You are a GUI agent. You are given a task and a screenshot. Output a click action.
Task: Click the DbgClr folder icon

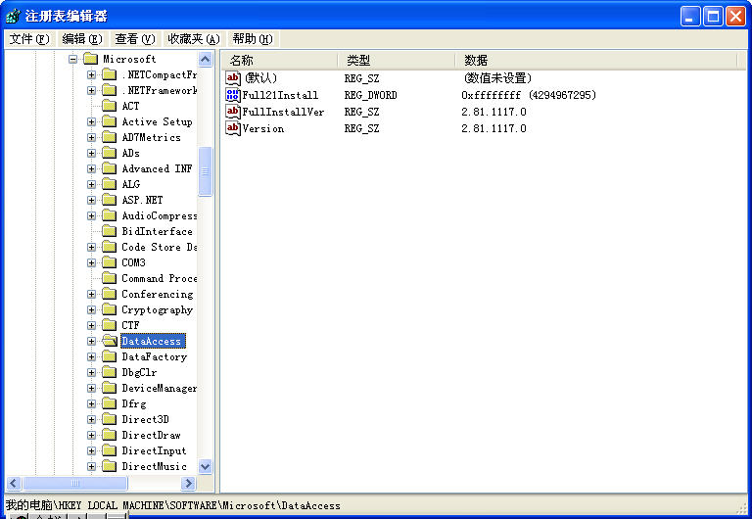coord(110,372)
